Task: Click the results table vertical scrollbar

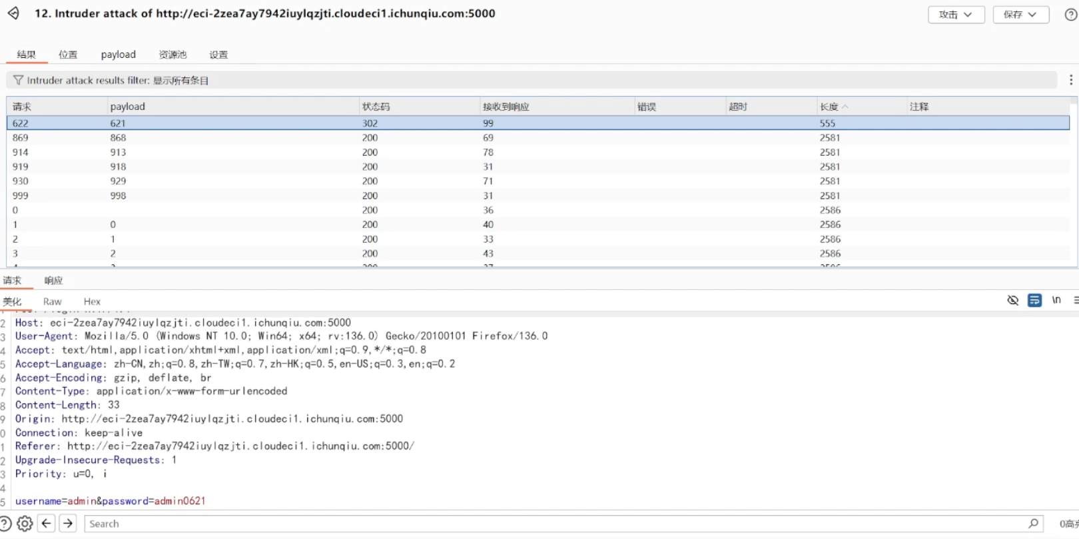Action: pyautogui.click(x=1074, y=183)
